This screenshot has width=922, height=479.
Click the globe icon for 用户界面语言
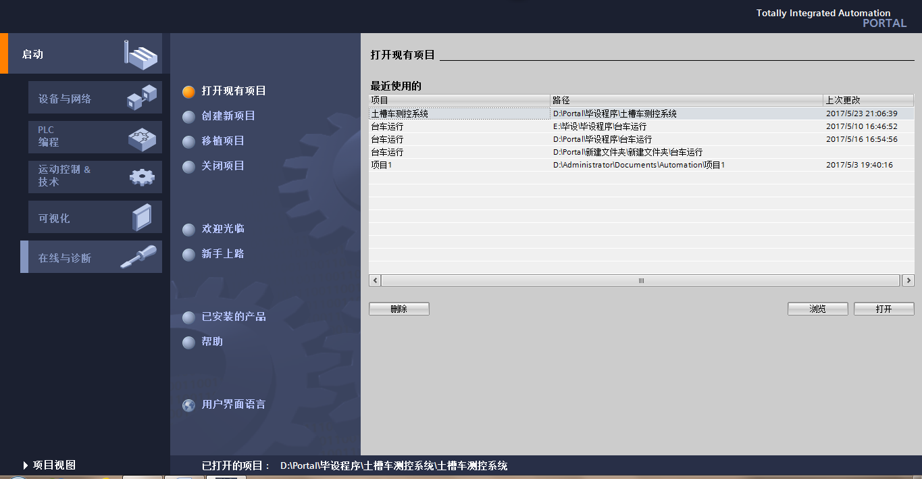pos(189,405)
